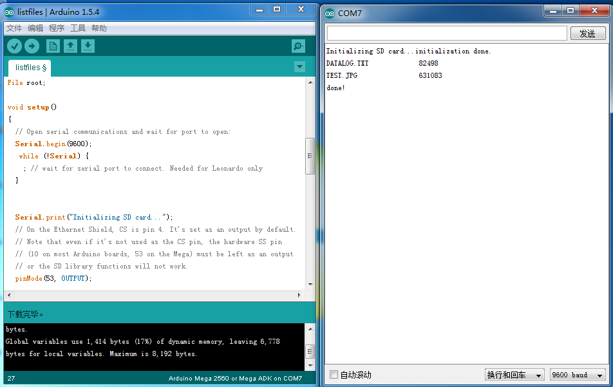Click the code editor vertical scrollbar thumb
The height and width of the screenshot is (387, 613).
click(310, 156)
